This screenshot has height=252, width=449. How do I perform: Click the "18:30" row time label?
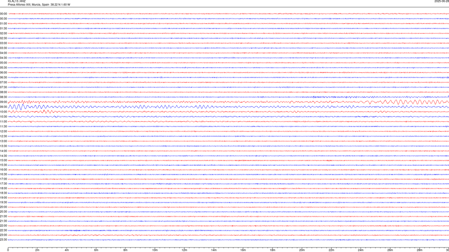(3, 193)
